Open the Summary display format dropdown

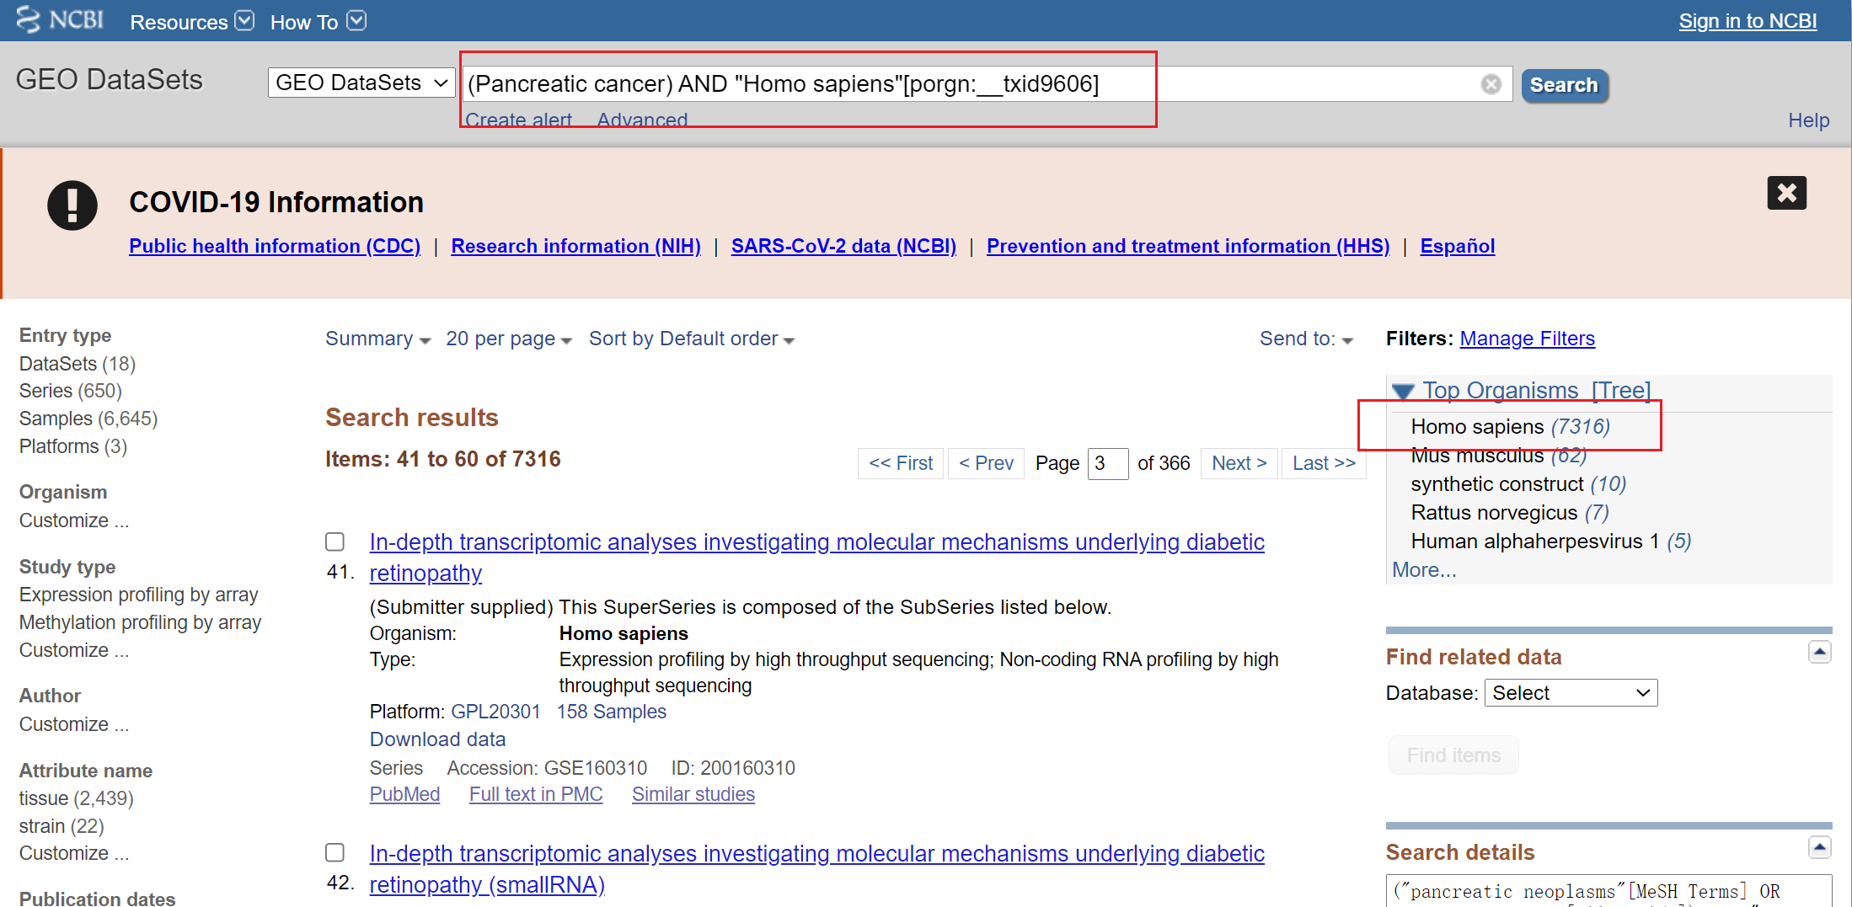tap(377, 339)
